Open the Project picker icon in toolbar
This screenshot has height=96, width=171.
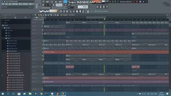click(x=77, y=11)
